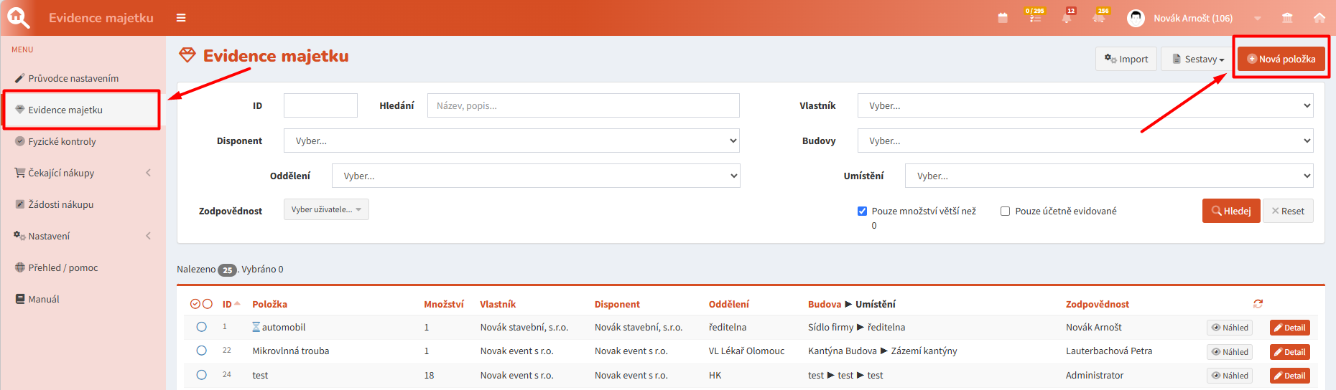This screenshot has width=1336, height=390.
Task: Open the Disponent dropdown
Action: 511,141
